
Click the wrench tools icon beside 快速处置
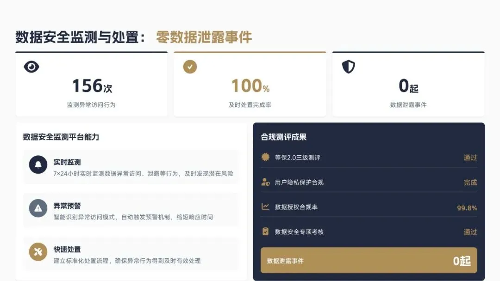(x=38, y=251)
